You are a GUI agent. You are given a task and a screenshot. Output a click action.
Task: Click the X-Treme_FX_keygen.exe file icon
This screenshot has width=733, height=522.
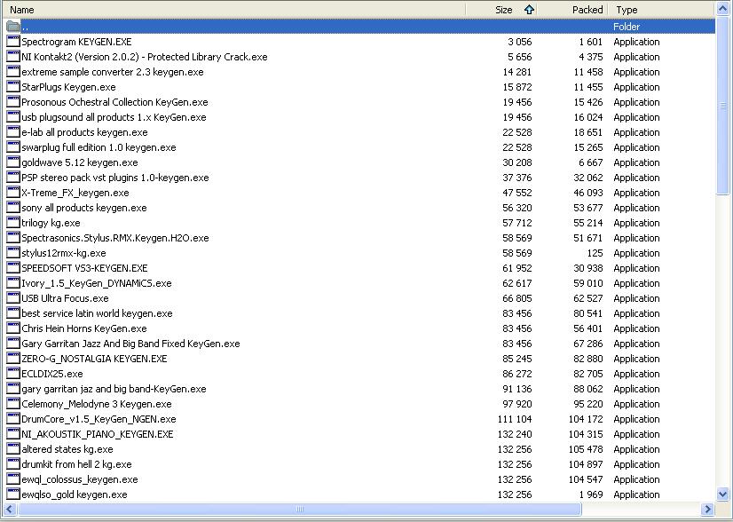(x=13, y=193)
